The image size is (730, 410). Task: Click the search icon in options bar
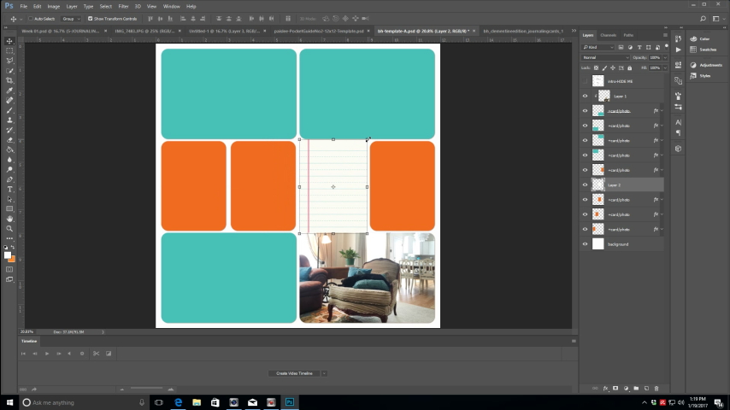click(x=703, y=19)
